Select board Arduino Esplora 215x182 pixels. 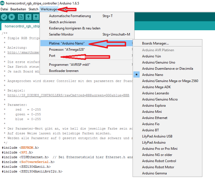[x=167, y=106]
